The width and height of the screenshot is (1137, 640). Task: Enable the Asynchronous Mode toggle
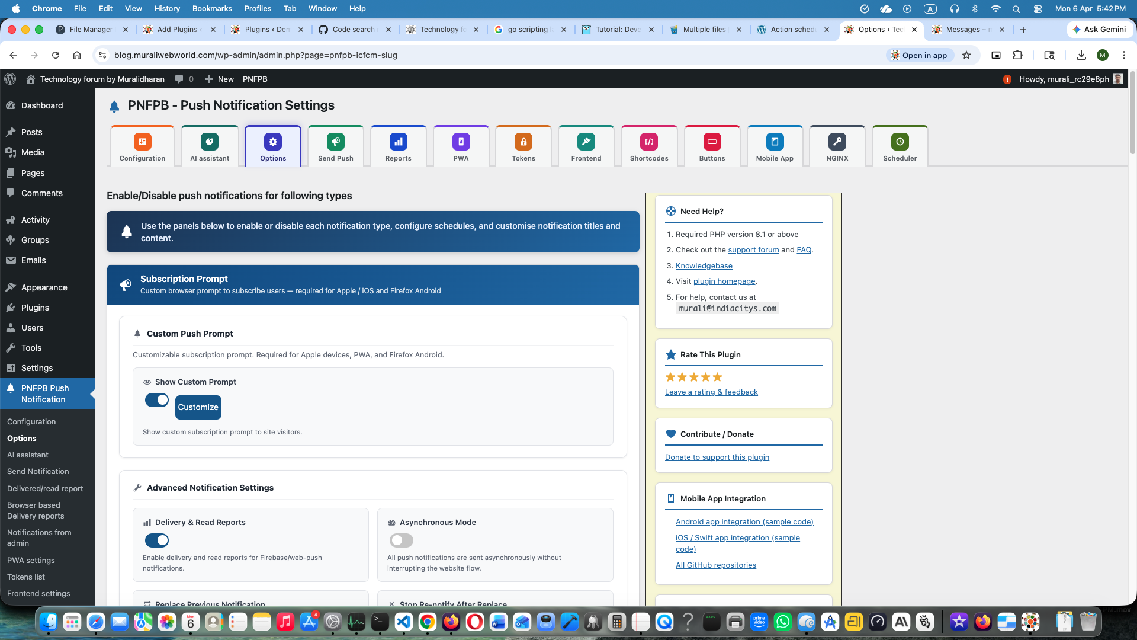point(402,540)
